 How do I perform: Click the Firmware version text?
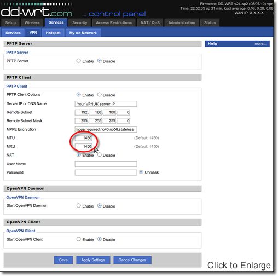[236, 4]
